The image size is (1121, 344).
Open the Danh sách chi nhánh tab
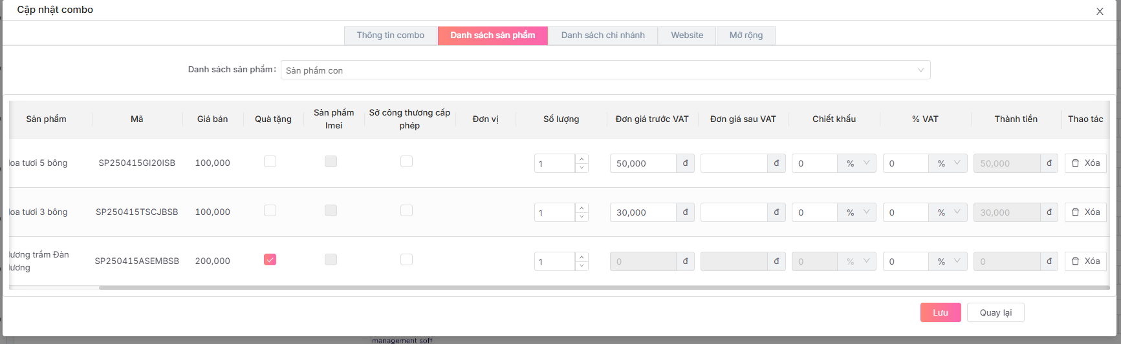click(602, 35)
